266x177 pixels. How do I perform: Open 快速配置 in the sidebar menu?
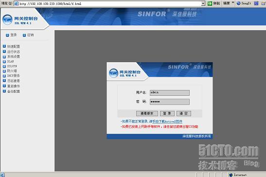tap(14, 46)
